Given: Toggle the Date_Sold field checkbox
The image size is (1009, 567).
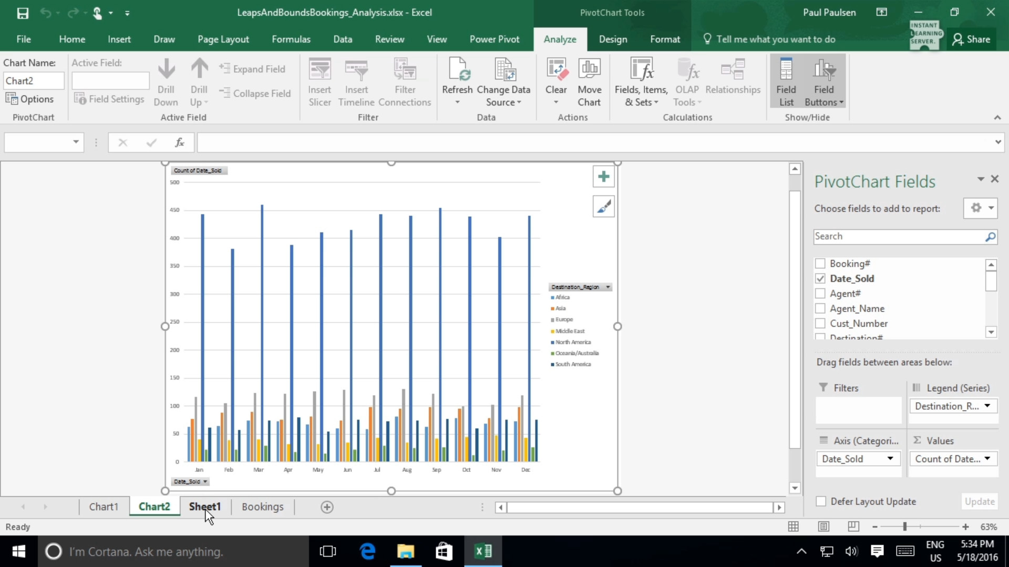Looking at the screenshot, I should (820, 278).
